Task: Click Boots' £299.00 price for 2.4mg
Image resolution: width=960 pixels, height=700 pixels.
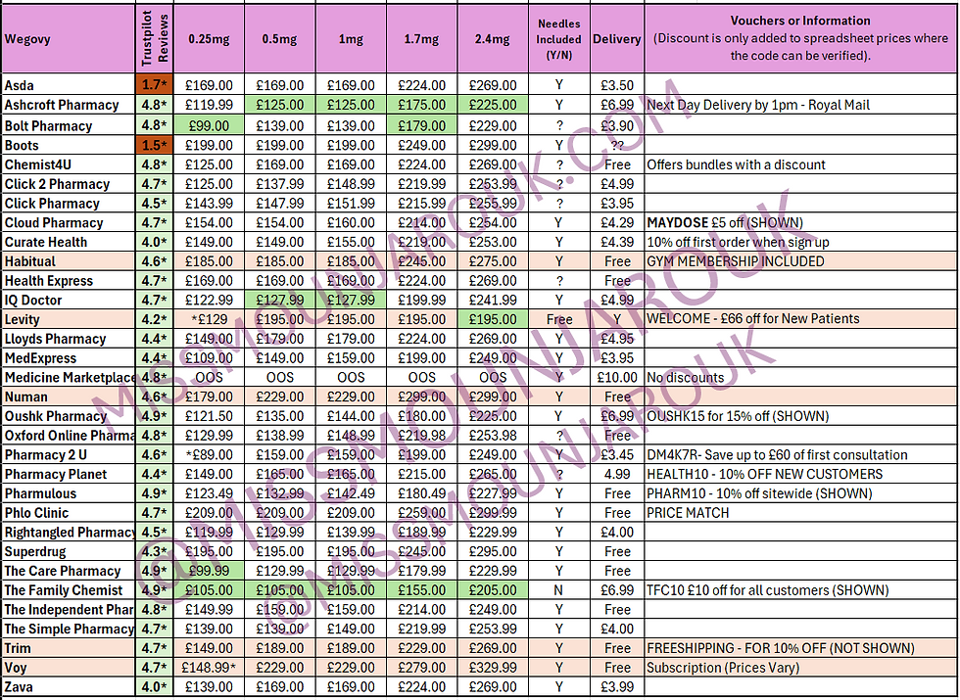Action: 492,145
